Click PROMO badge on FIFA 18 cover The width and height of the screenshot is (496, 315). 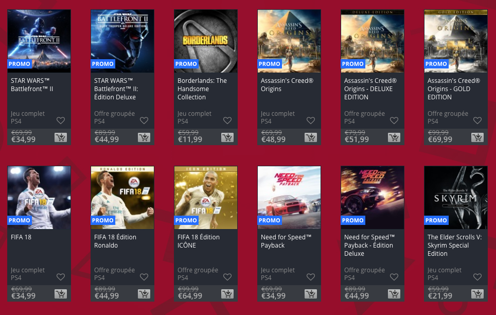click(20, 220)
